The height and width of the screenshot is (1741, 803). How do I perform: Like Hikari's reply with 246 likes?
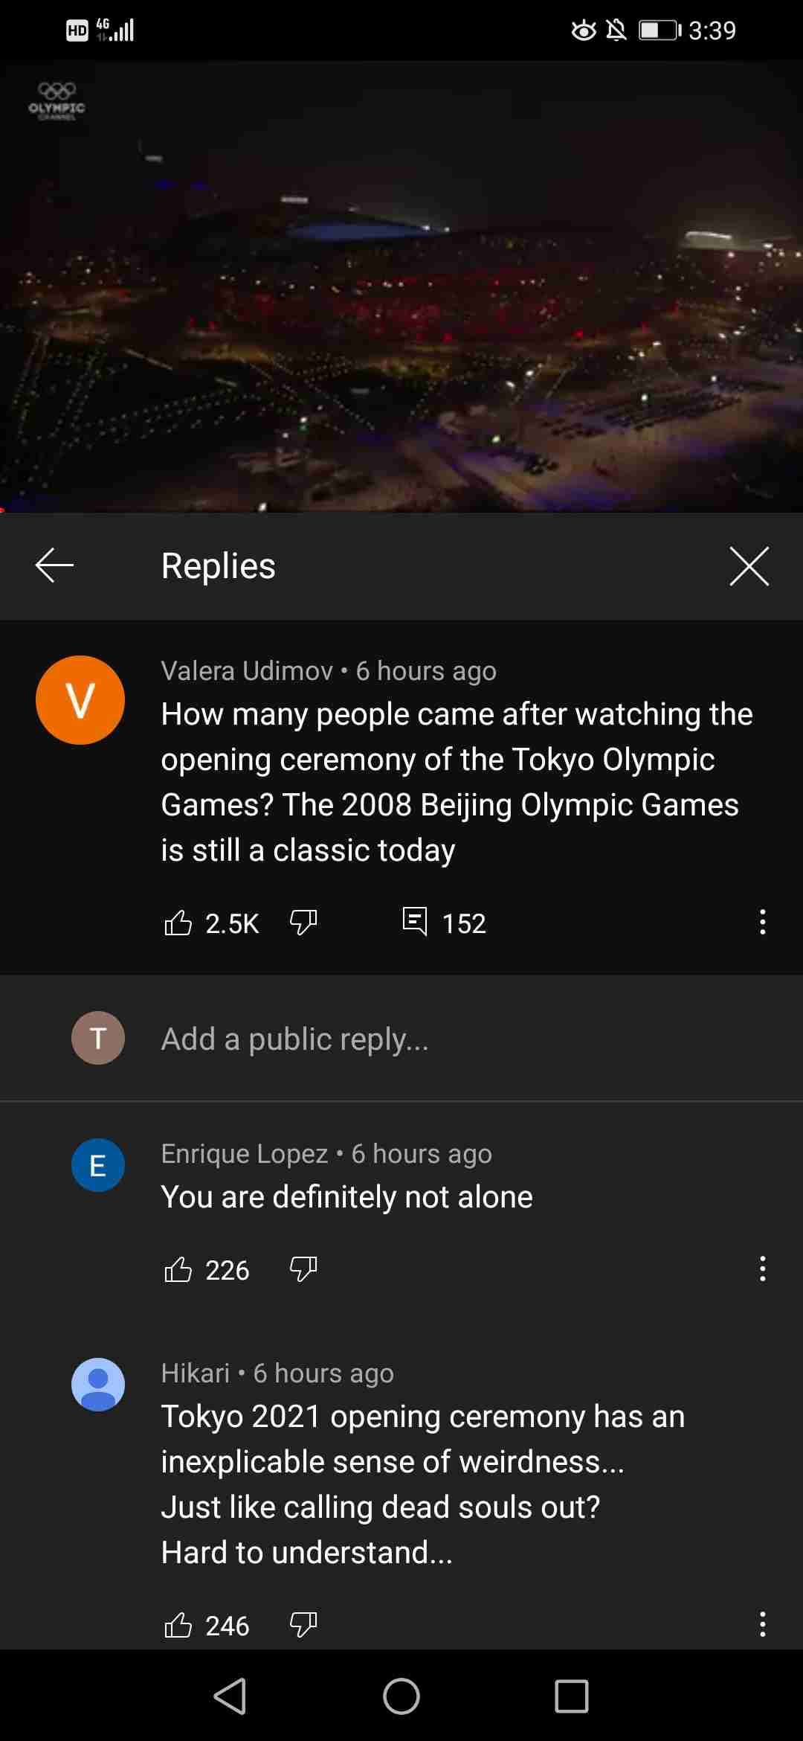point(178,1625)
